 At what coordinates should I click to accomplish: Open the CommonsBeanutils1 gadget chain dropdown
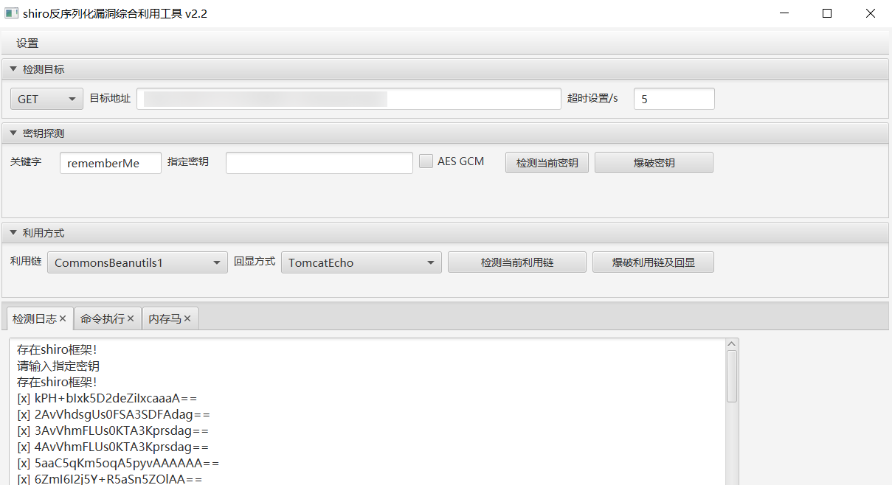click(137, 262)
